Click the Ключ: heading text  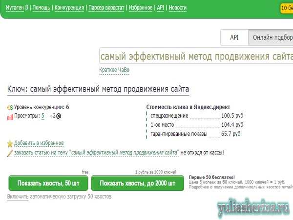[98, 89]
